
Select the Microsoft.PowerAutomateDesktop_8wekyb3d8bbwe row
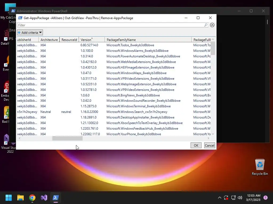(x=114, y=56)
